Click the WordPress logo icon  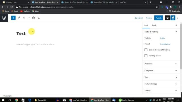click(4, 18)
